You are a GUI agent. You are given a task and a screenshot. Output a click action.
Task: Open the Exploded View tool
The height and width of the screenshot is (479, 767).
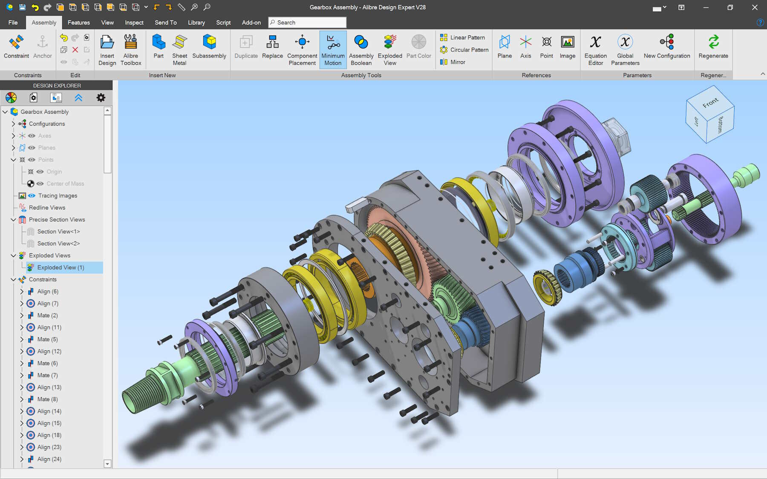click(390, 50)
